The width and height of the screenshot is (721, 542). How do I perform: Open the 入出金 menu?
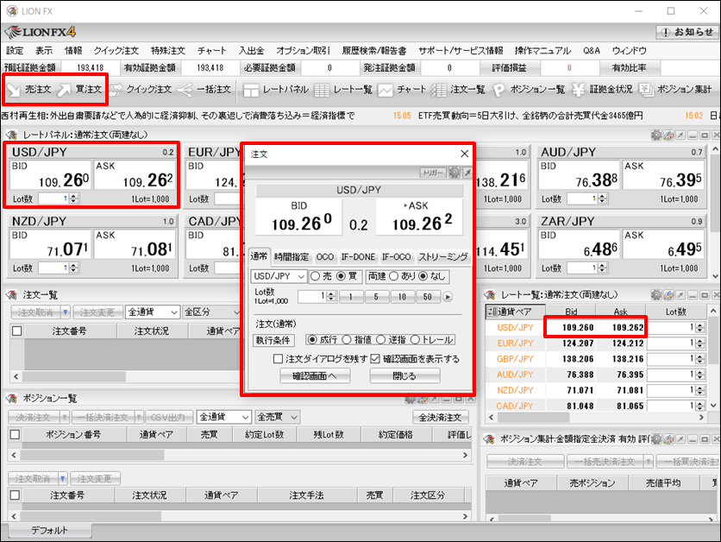click(251, 51)
